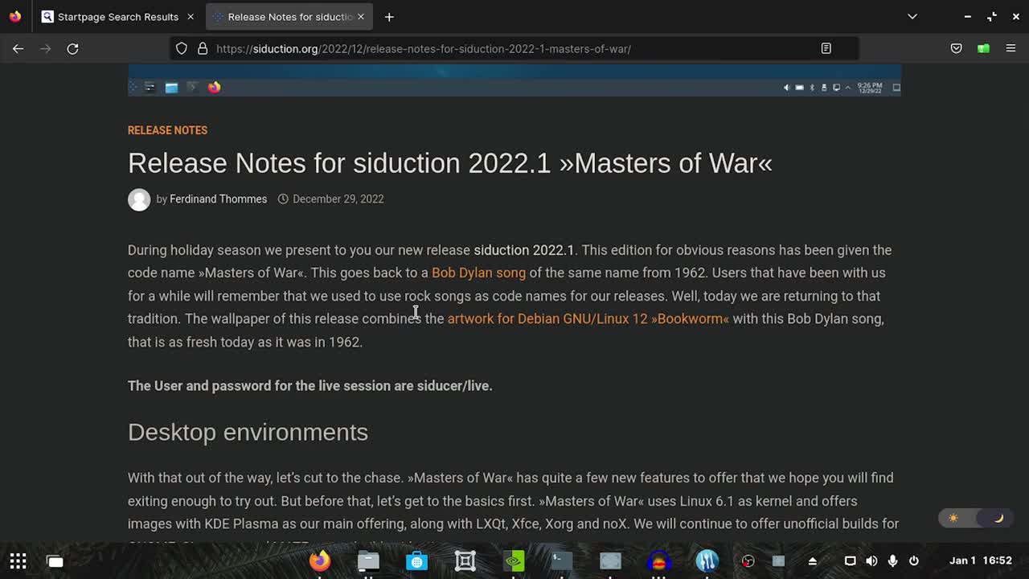The height and width of the screenshot is (579, 1029).
Task: Click the author avatar image
Action: [139, 199]
